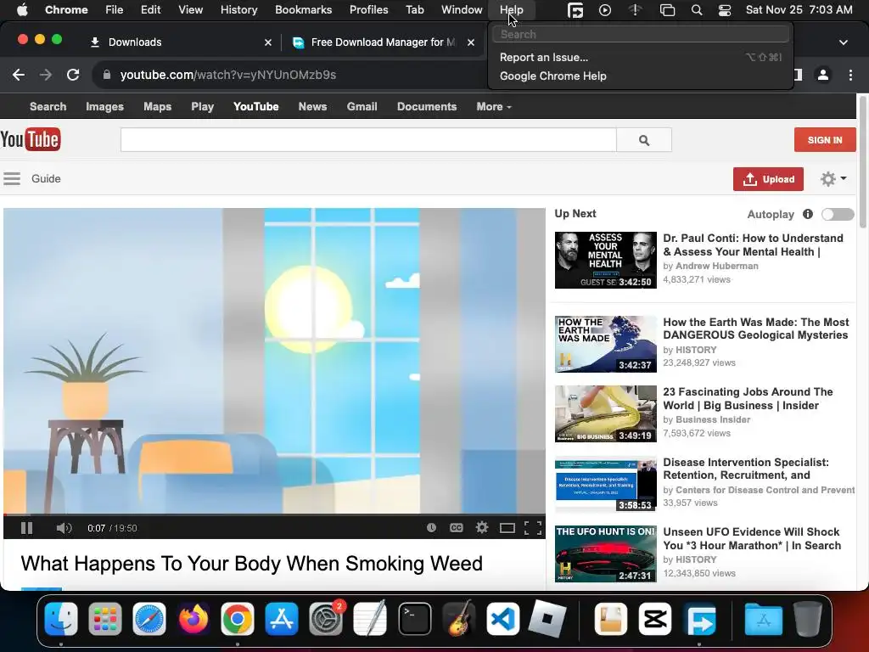Viewport: 869px width, 652px height.
Task: Focus the YouTube search input field
Action: [368, 140]
